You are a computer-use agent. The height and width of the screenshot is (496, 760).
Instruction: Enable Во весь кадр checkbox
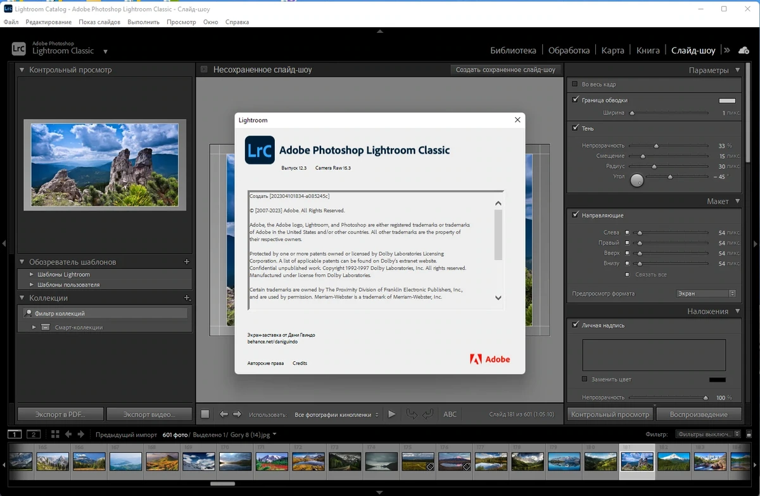(575, 84)
